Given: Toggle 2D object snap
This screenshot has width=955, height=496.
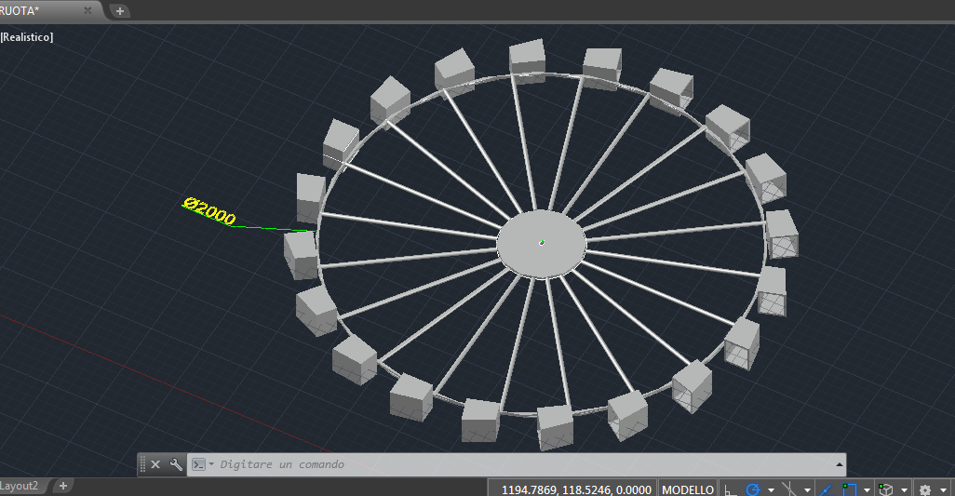Looking at the screenshot, I should click(850, 489).
